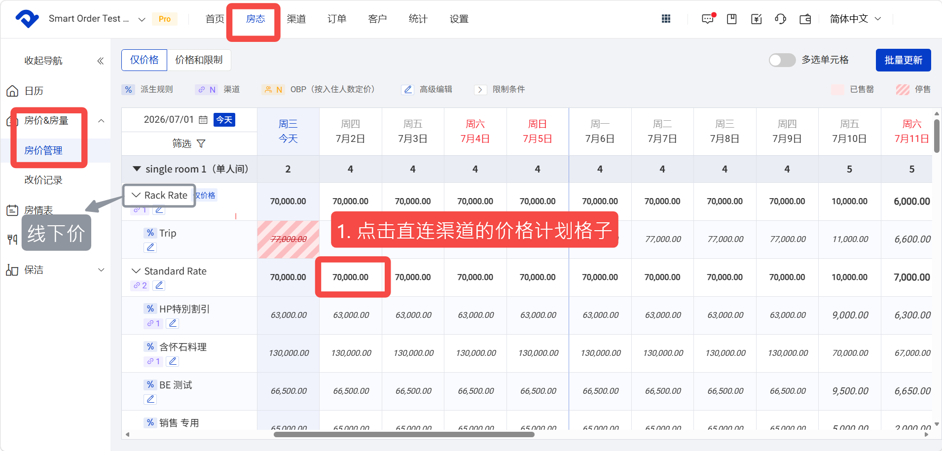
Task: Collapse navigation with double-chevron icon
Action: (x=101, y=61)
